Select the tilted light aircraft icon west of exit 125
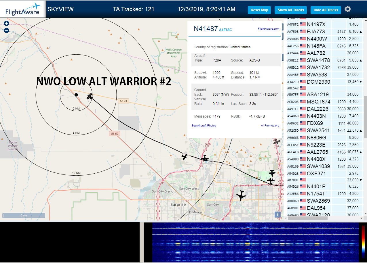367x263 pixels. 185,157
